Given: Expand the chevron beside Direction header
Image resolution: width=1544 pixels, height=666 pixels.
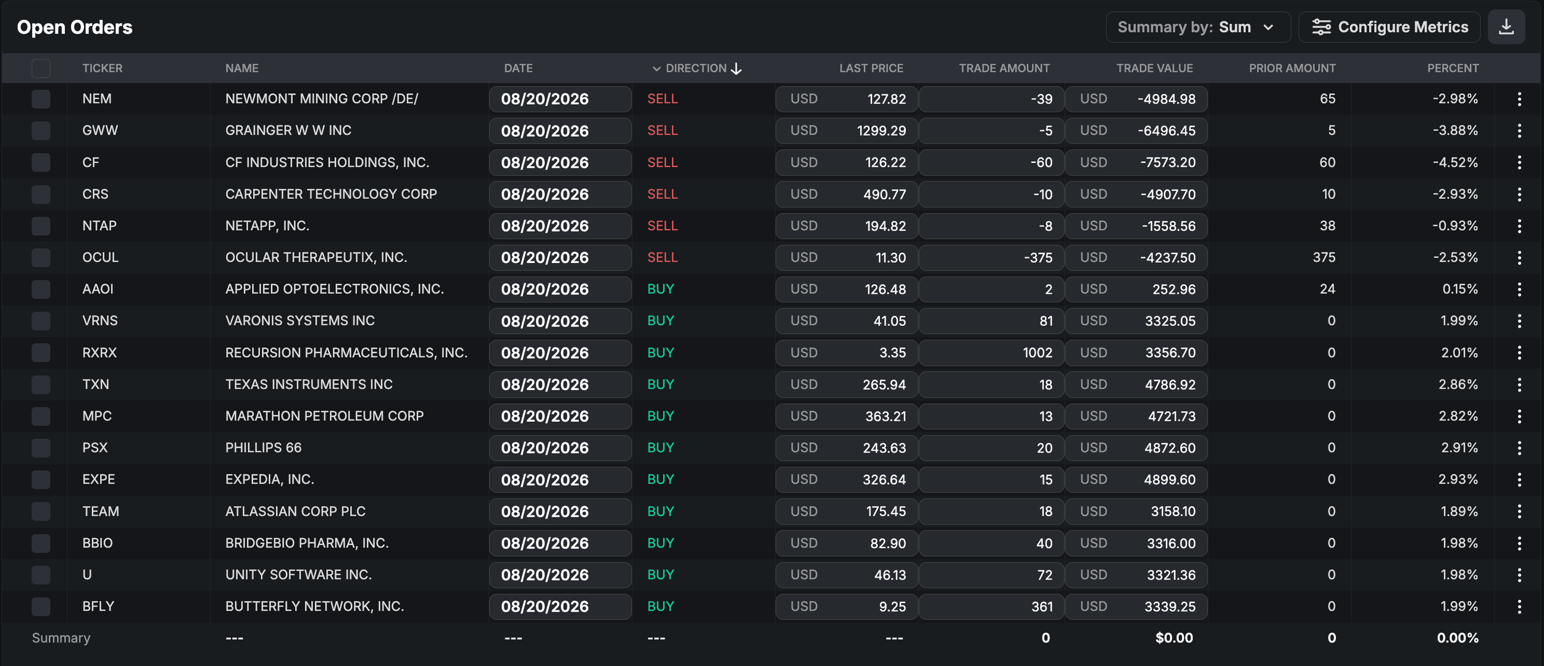Looking at the screenshot, I should pyautogui.click(x=657, y=69).
